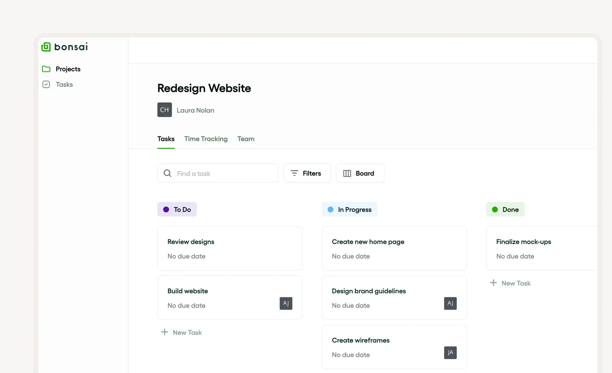Image resolution: width=612 pixels, height=373 pixels.
Task: Click the Tasks checkmark icon in sidebar
Action: [46, 84]
